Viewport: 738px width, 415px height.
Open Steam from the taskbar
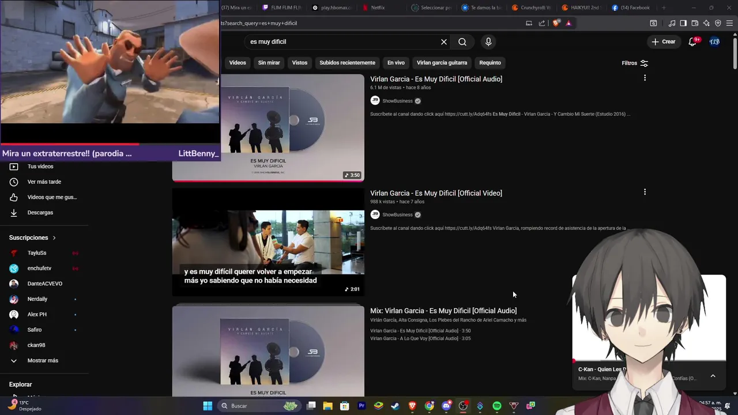coord(395,406)
